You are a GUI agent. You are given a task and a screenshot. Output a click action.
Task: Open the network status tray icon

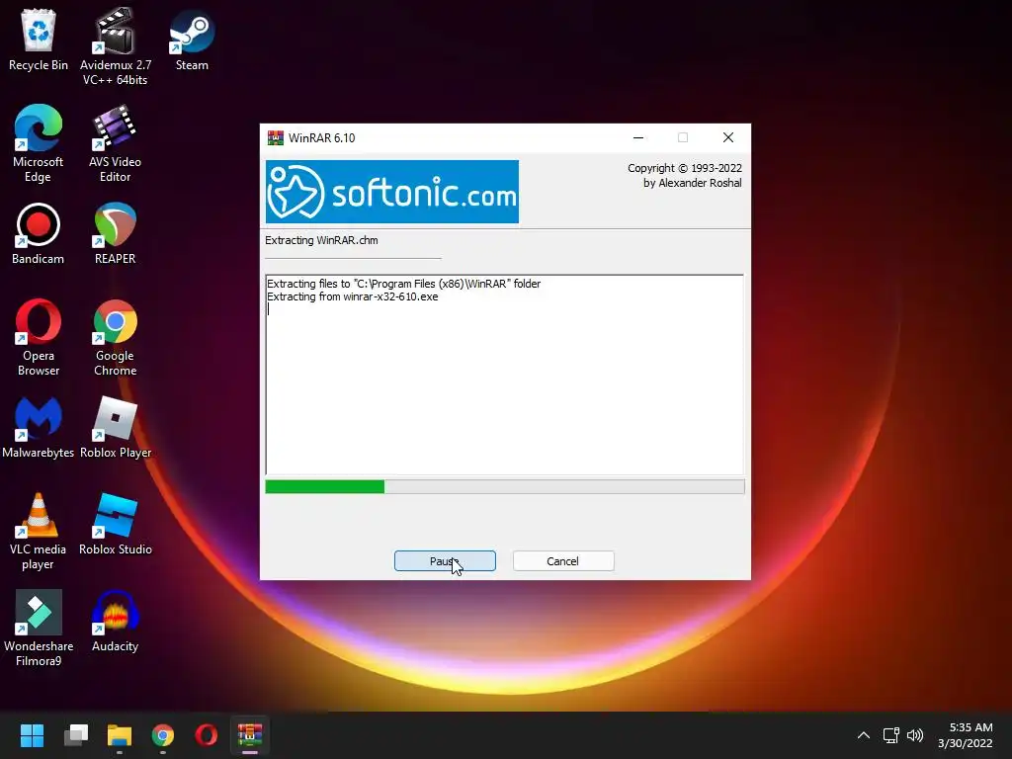[x=891, y=735]
